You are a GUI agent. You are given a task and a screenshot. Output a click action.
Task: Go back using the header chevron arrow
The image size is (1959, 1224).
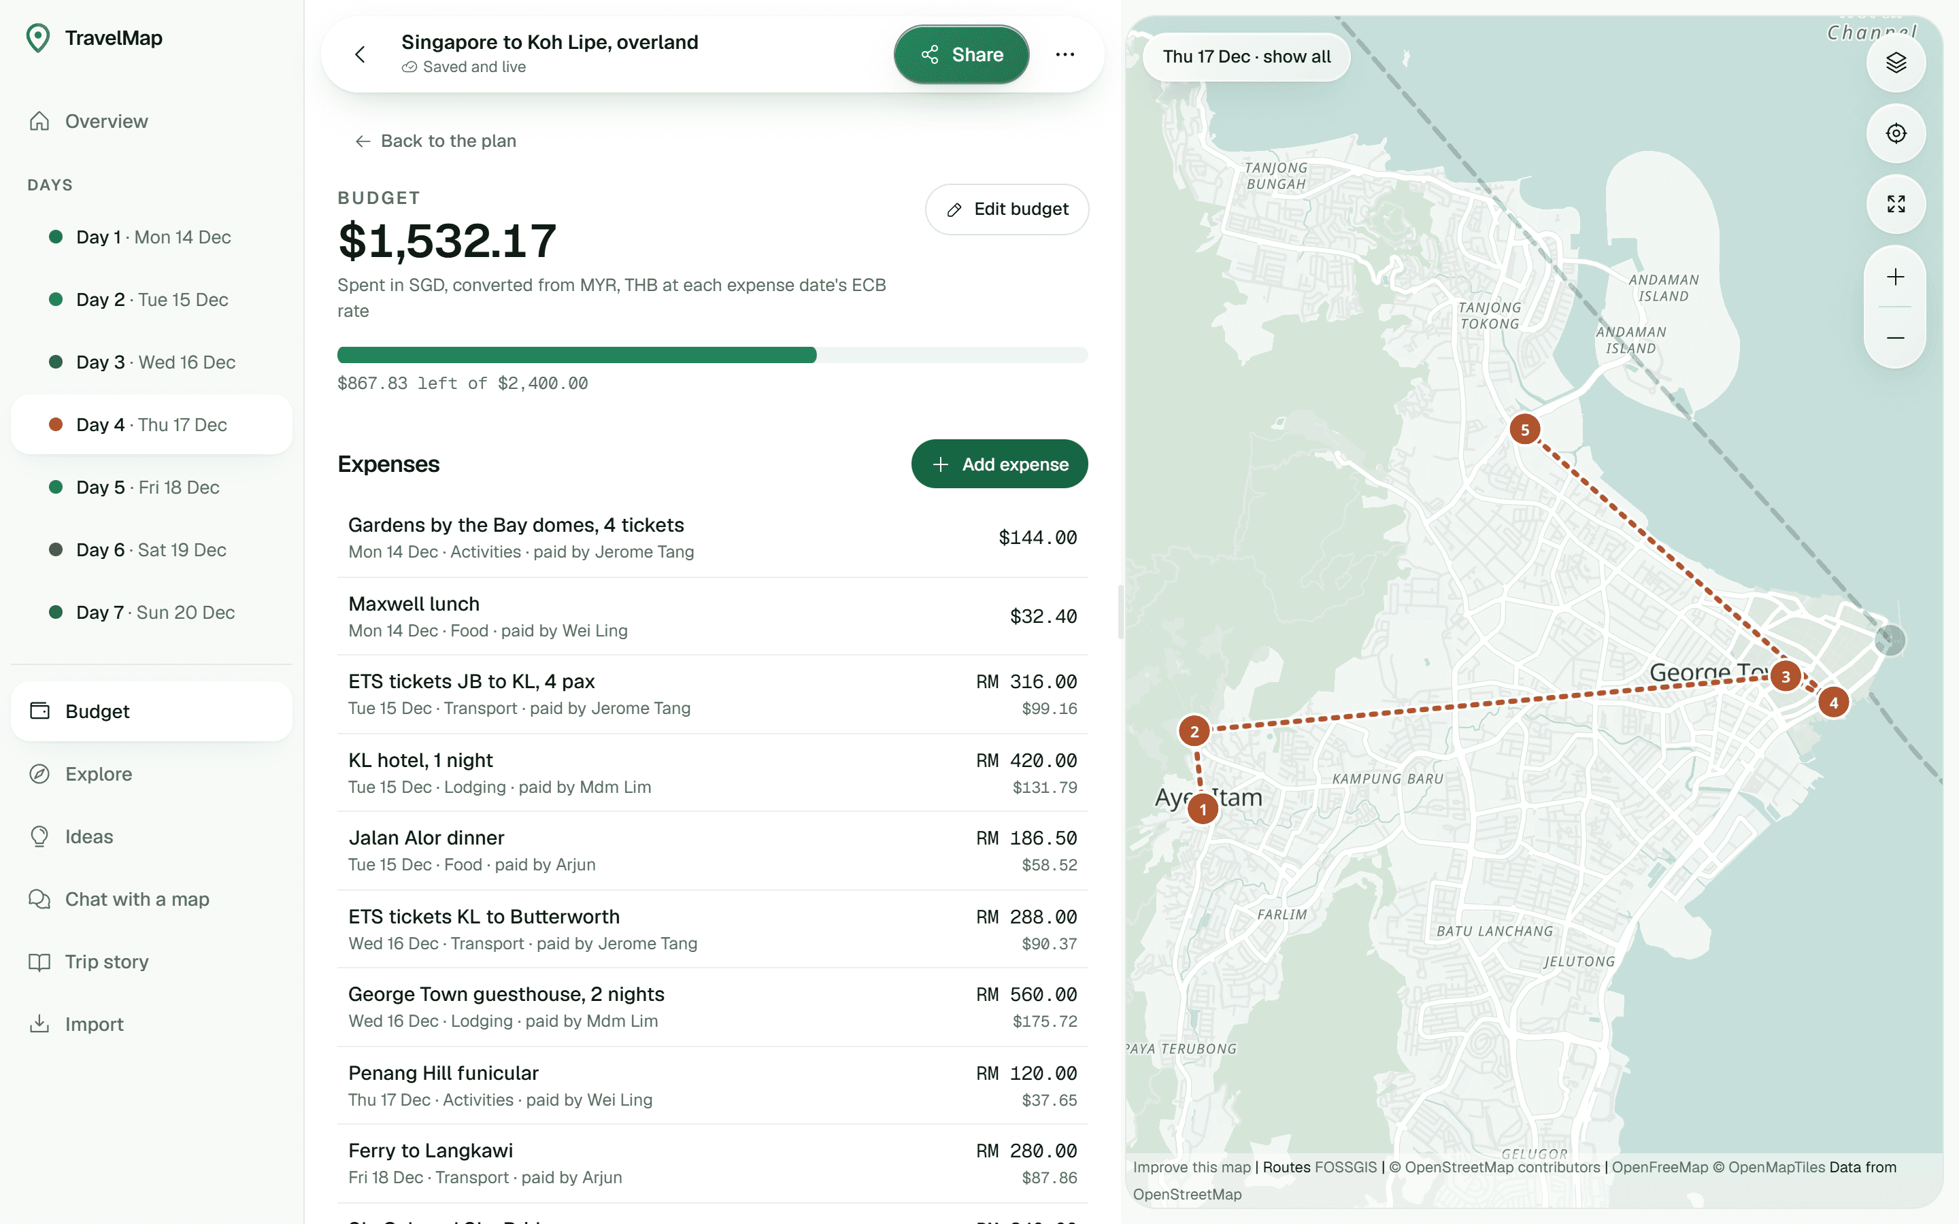(361, 54)
